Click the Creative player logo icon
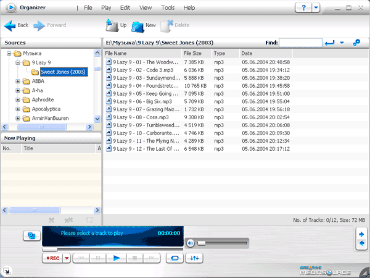The image size is (370, 278). click(10, 7)
